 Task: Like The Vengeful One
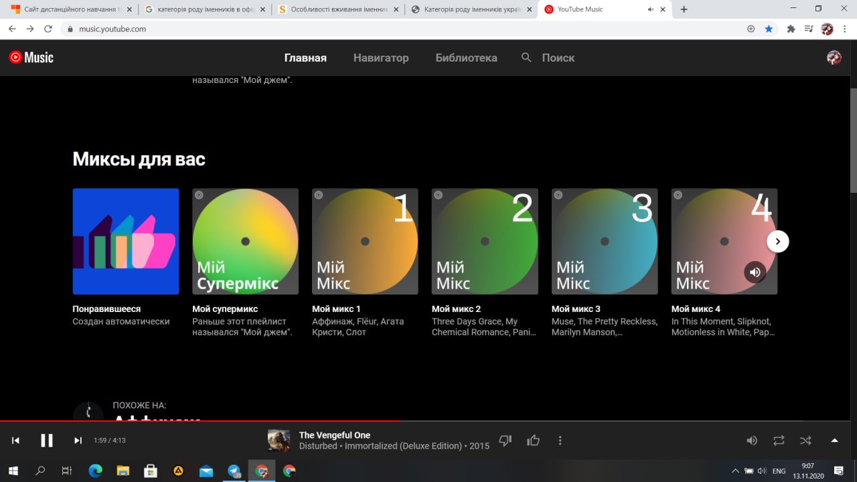coord(533,440)
